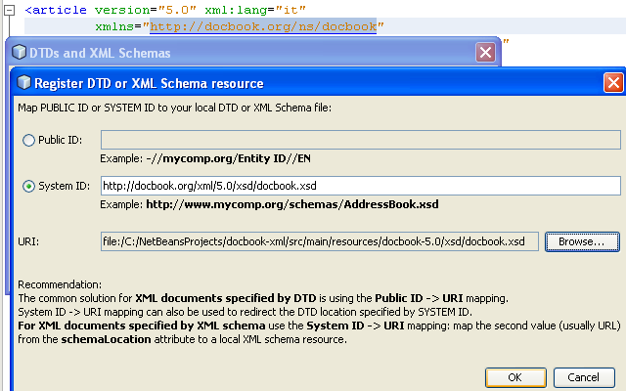Dismiss dialog with Cancel button
Image resolution: width=626 pixels, height=391 pixels.
584,377
